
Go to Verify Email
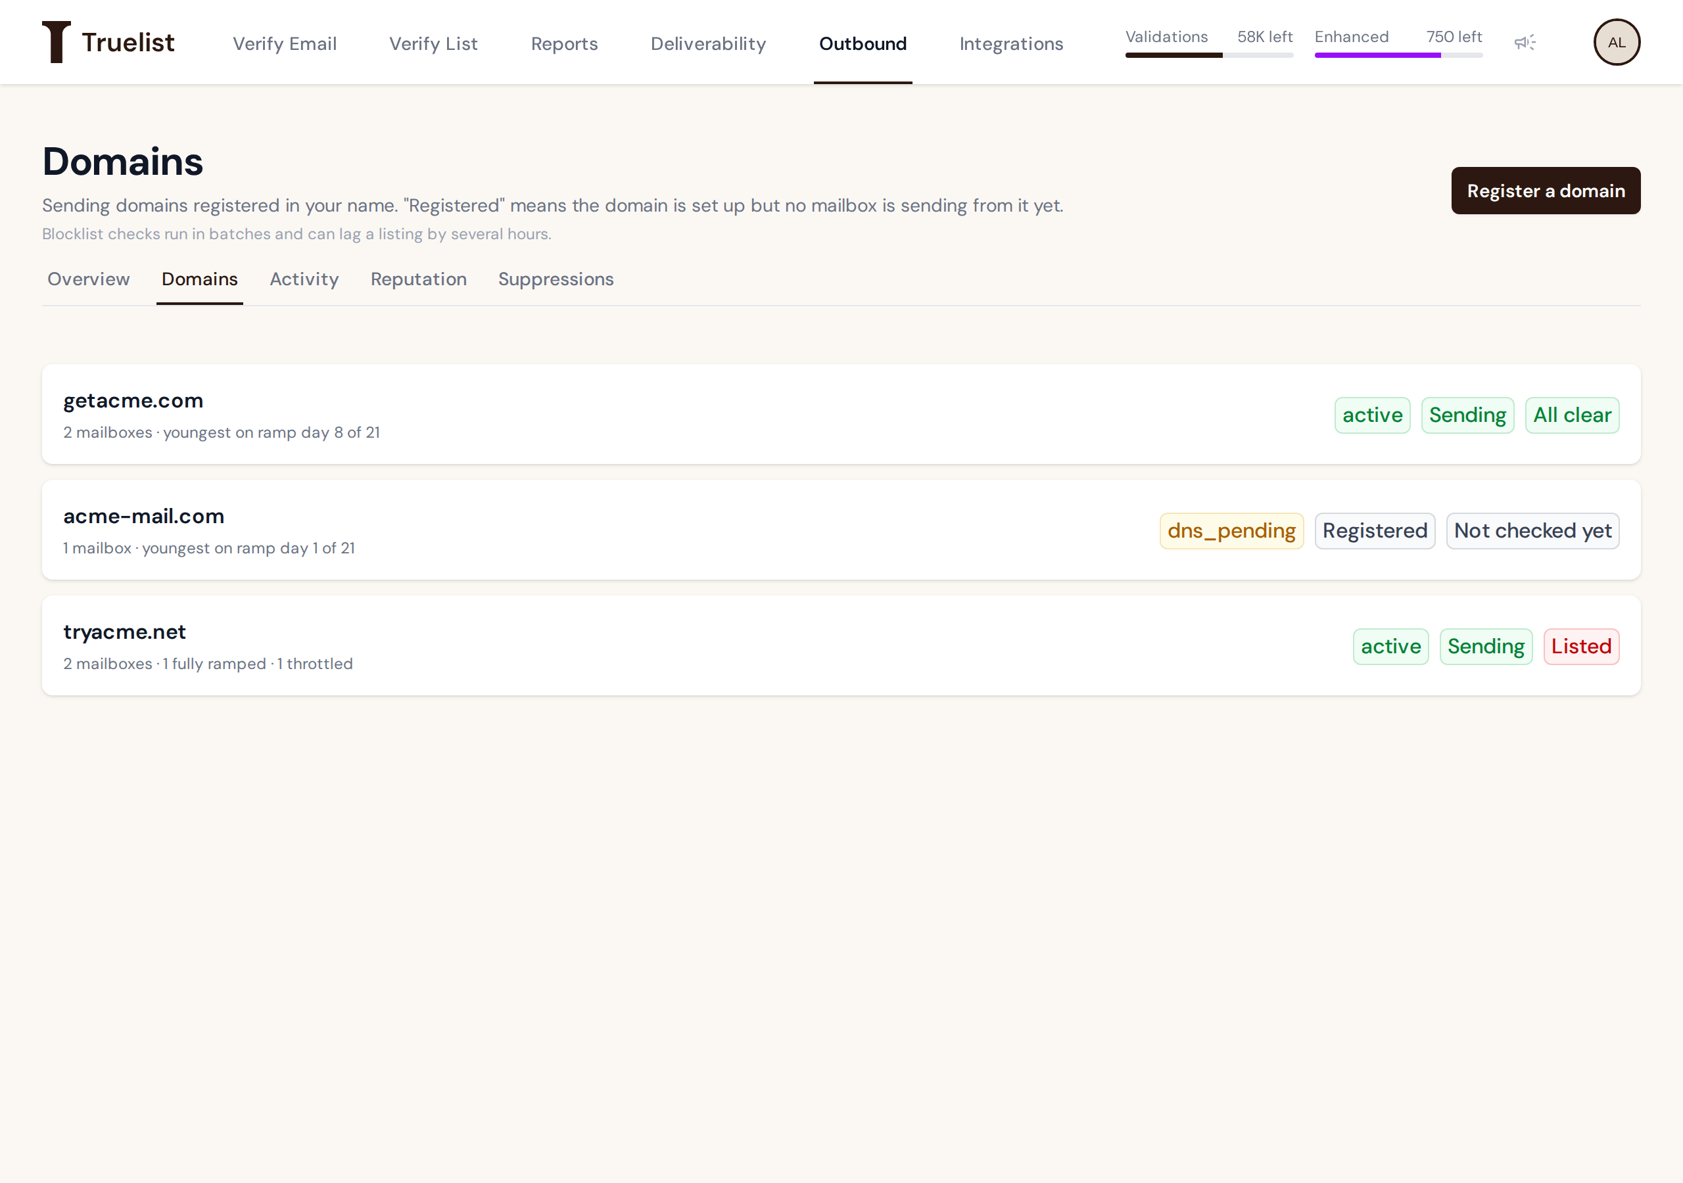pos(285,43)
